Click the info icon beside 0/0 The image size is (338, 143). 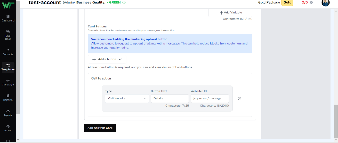(x=311, y=2)
